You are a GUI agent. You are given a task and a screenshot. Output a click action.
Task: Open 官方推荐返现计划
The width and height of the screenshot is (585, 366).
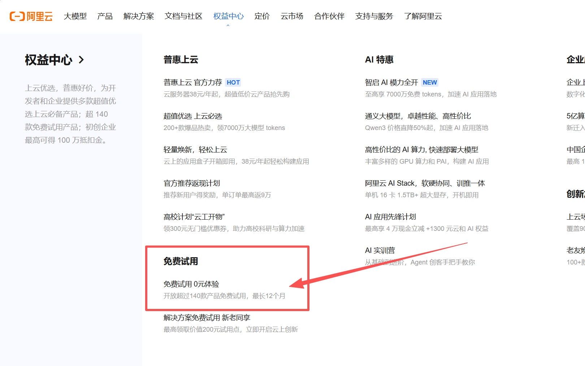click(x=192, y=183)
